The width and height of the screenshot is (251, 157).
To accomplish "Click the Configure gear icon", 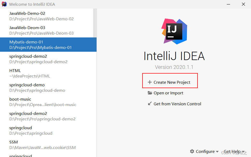I will tap(192, 151).
